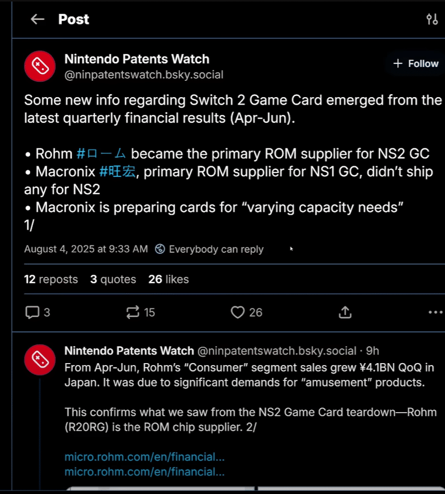This screenshot has height=494, width=445.
Task: Open the #旺宏 hashtag link
Action: tap(117, 172)
